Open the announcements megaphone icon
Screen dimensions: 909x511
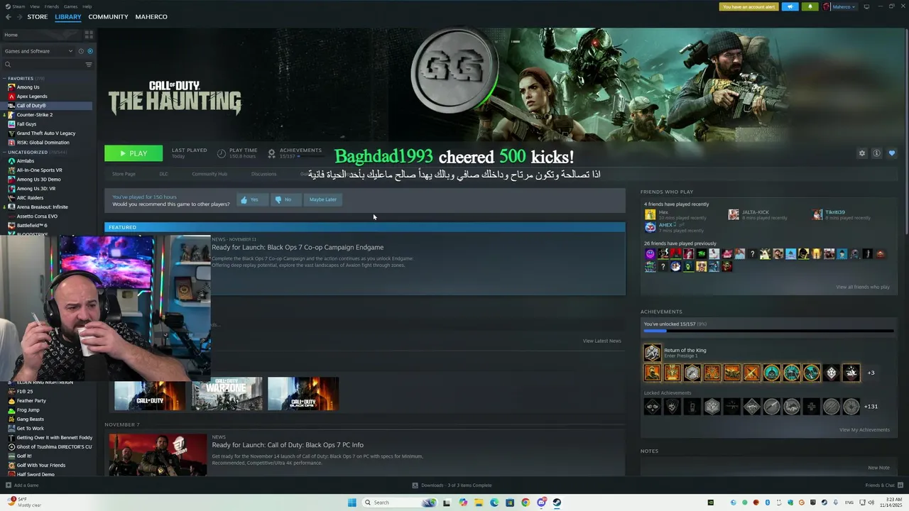tap(790, 6)
